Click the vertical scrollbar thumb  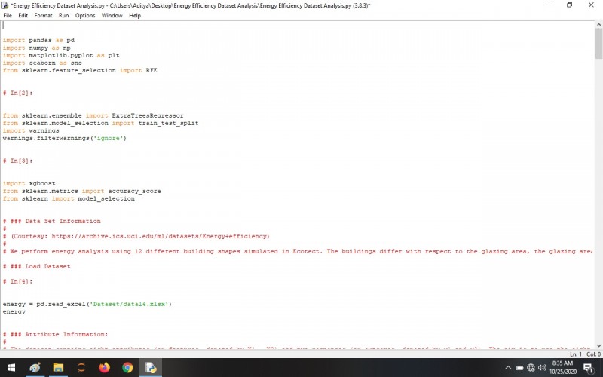tap(598, 43)
